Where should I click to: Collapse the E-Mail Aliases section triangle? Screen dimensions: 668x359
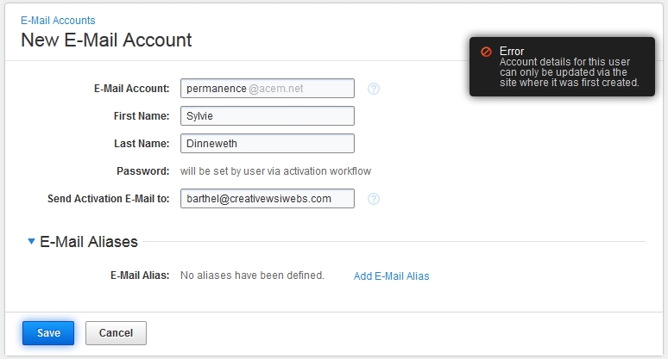(32, 243)
